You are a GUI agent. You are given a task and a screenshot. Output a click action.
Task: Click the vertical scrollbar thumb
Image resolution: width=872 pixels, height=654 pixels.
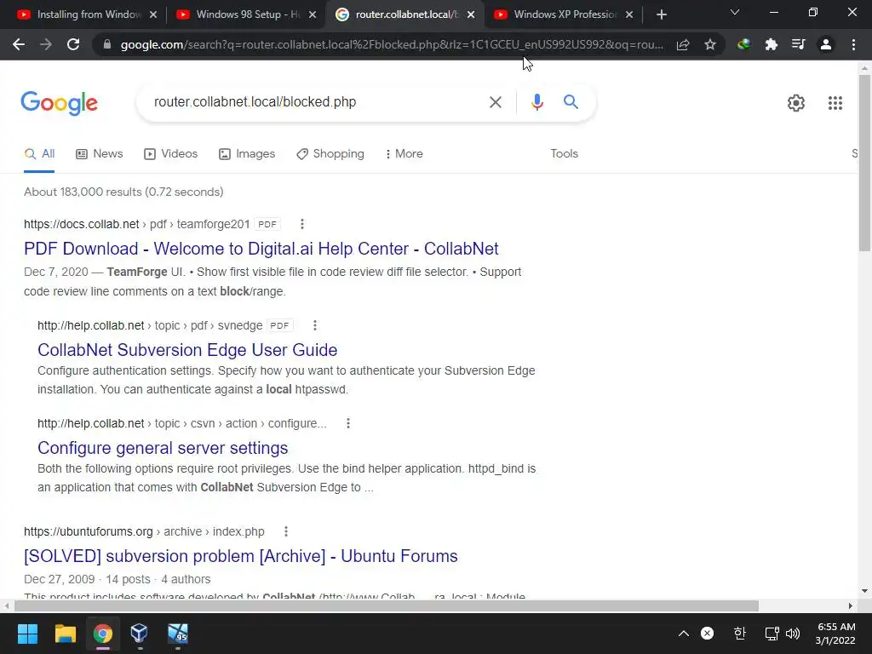(864, 163)
